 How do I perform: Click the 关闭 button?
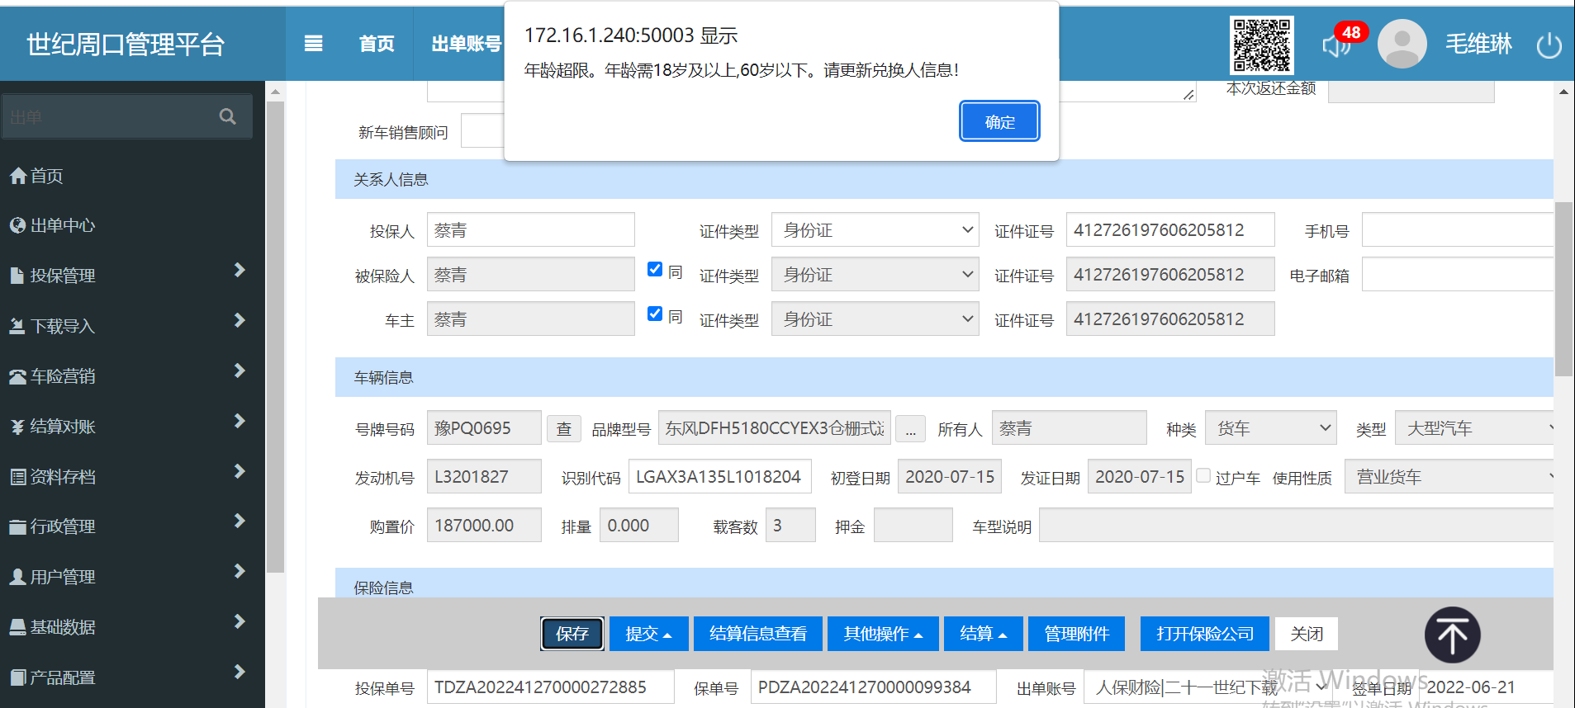[x=1307, y=634]
